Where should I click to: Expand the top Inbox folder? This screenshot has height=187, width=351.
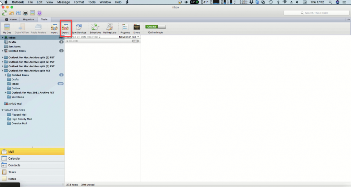[2, 38]
